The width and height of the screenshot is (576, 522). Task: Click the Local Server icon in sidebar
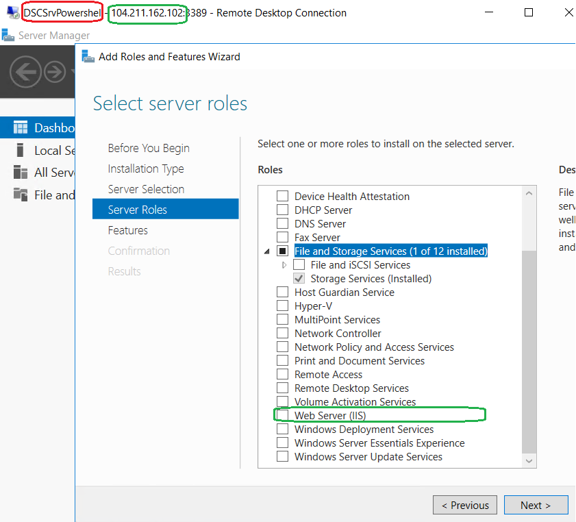[x=21, y=151]
